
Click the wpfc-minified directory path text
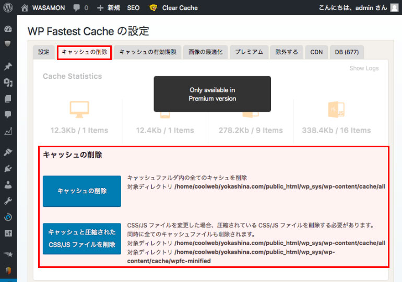[x=231, y=256]
